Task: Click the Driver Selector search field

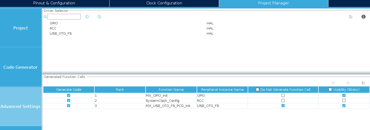Action: click(64, 17)
